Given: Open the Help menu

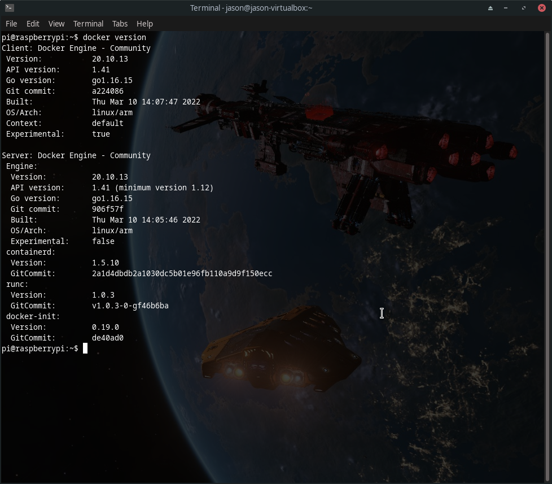Looking at the screenshot, I should coord(144,24).
